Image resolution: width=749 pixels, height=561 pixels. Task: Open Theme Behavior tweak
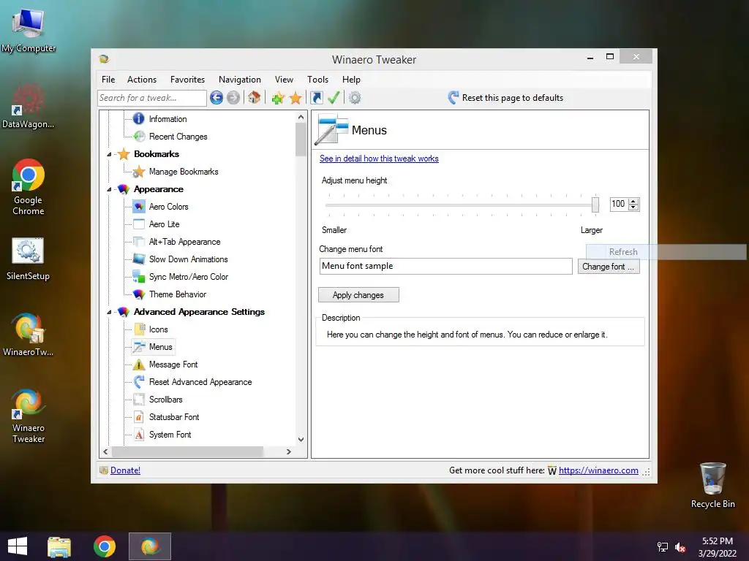tap(177, 294)
